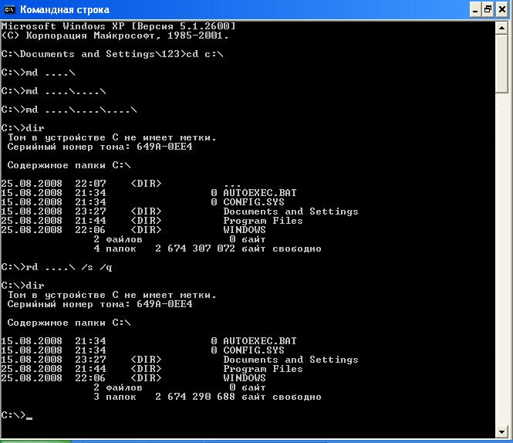Close the command prompt window
This screenshot has width=513, height=443.
tap(501, 9)
